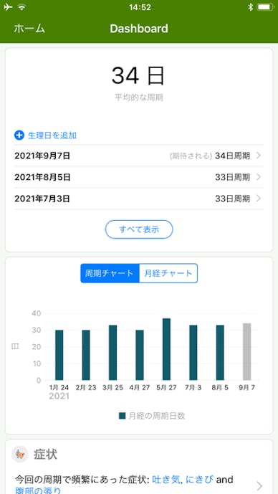The width and height of the screenshot is (278, 494).
Task: Open the にきび symptom link
Action: coord(199,480)
